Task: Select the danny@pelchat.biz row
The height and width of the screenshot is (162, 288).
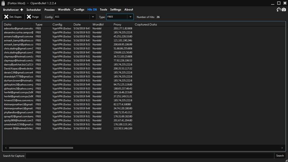Action: coord(144,64)
